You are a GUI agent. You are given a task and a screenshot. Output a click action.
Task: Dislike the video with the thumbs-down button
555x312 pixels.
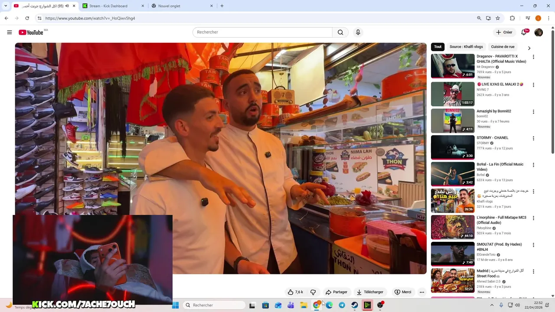[313, 292]
